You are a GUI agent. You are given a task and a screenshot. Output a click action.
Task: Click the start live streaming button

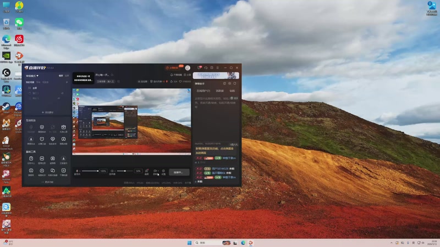coord(179,172)
